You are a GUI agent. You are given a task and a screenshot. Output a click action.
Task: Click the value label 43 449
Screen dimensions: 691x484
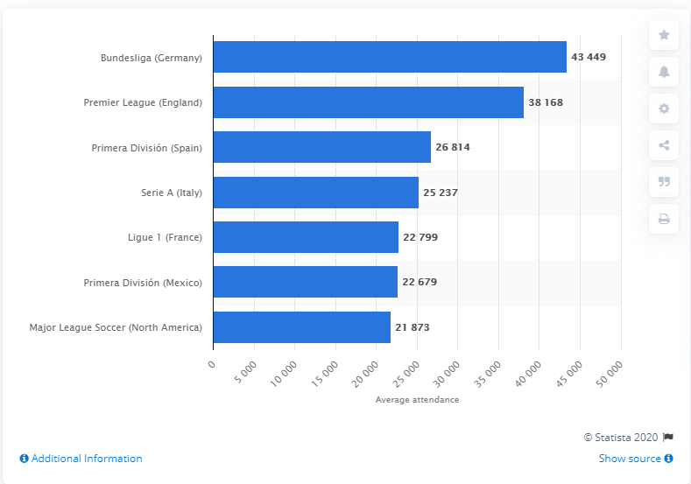click(x=589, y=57)
